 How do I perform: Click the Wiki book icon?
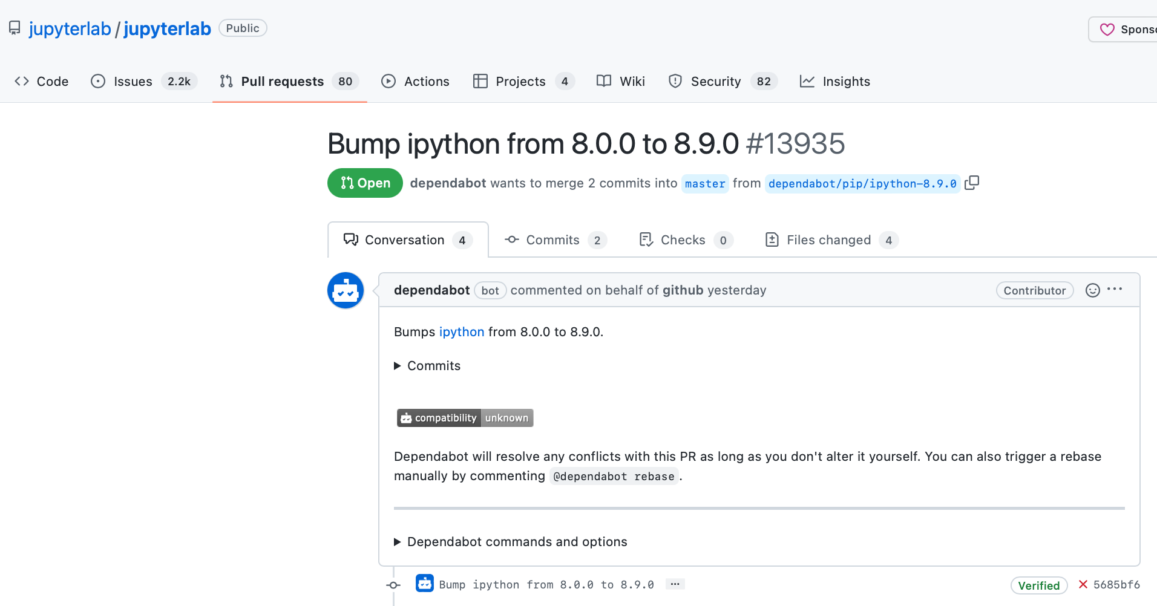coord(604,81)
